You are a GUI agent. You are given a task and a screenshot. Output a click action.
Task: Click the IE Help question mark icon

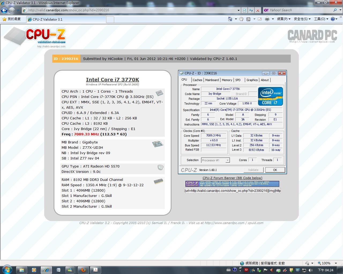[x=333, y=19]
